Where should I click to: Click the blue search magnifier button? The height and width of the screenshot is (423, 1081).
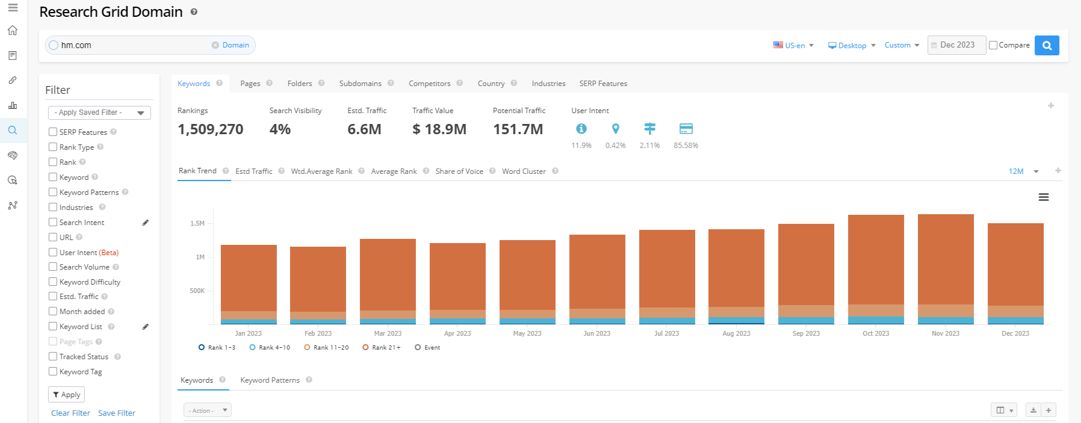1047,45
